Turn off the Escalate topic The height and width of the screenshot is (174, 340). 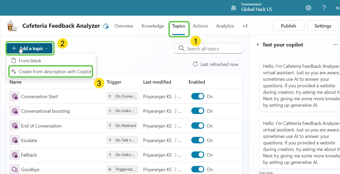tap(198, 140)
